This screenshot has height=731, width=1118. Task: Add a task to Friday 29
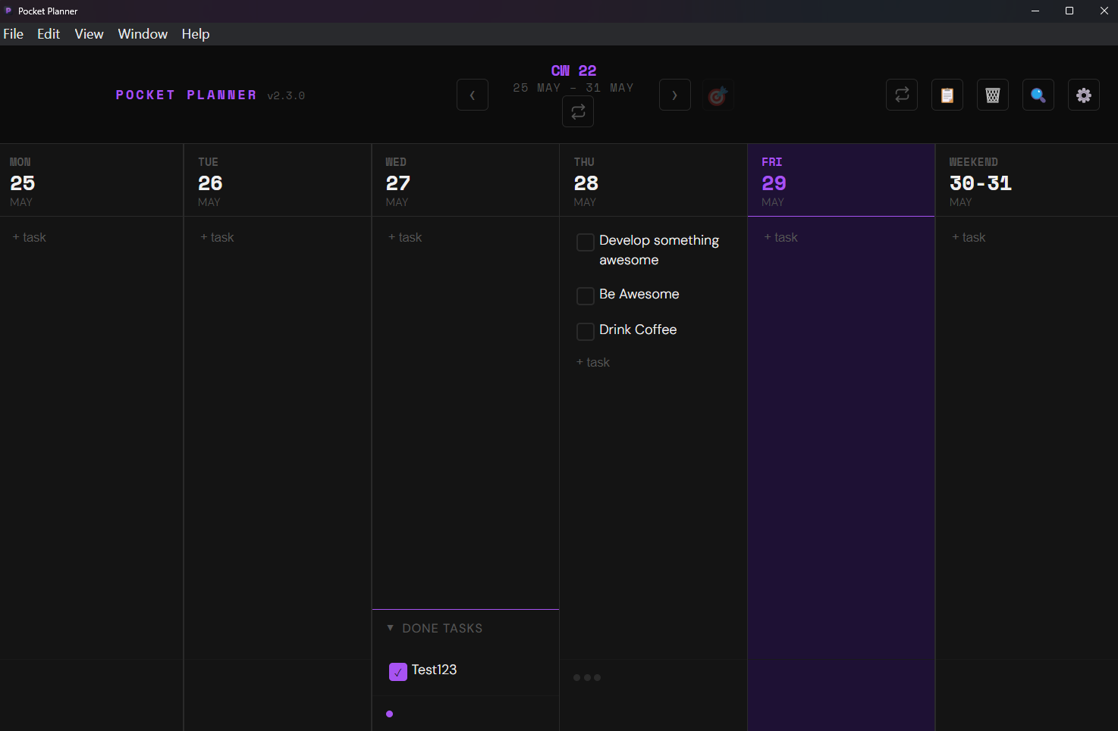point(780,237)
